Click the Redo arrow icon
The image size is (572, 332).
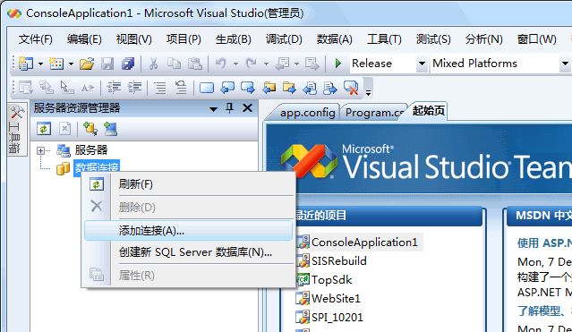[251, 64]
